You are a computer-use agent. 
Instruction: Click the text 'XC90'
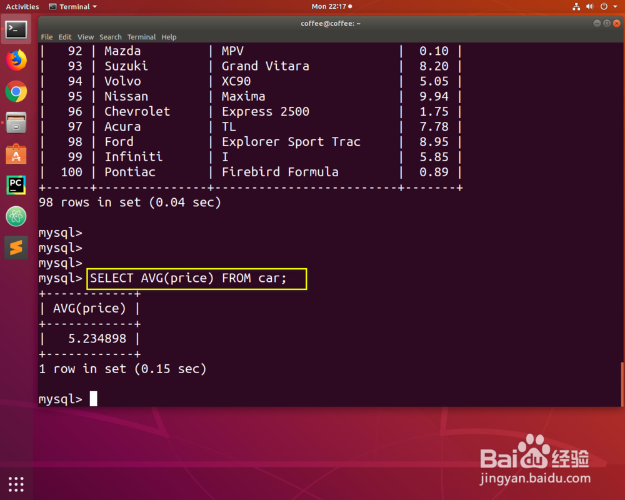coord(236,81)
